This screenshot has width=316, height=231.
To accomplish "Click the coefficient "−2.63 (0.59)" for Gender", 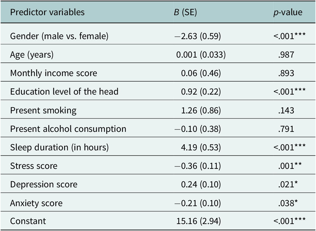I will [x=197, y=36].
